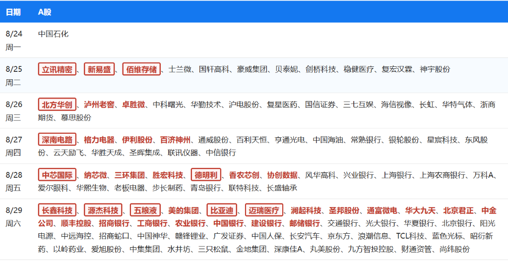Click red 招商银行 stock name
508x262 pixels.
click(x=115, y=223)
